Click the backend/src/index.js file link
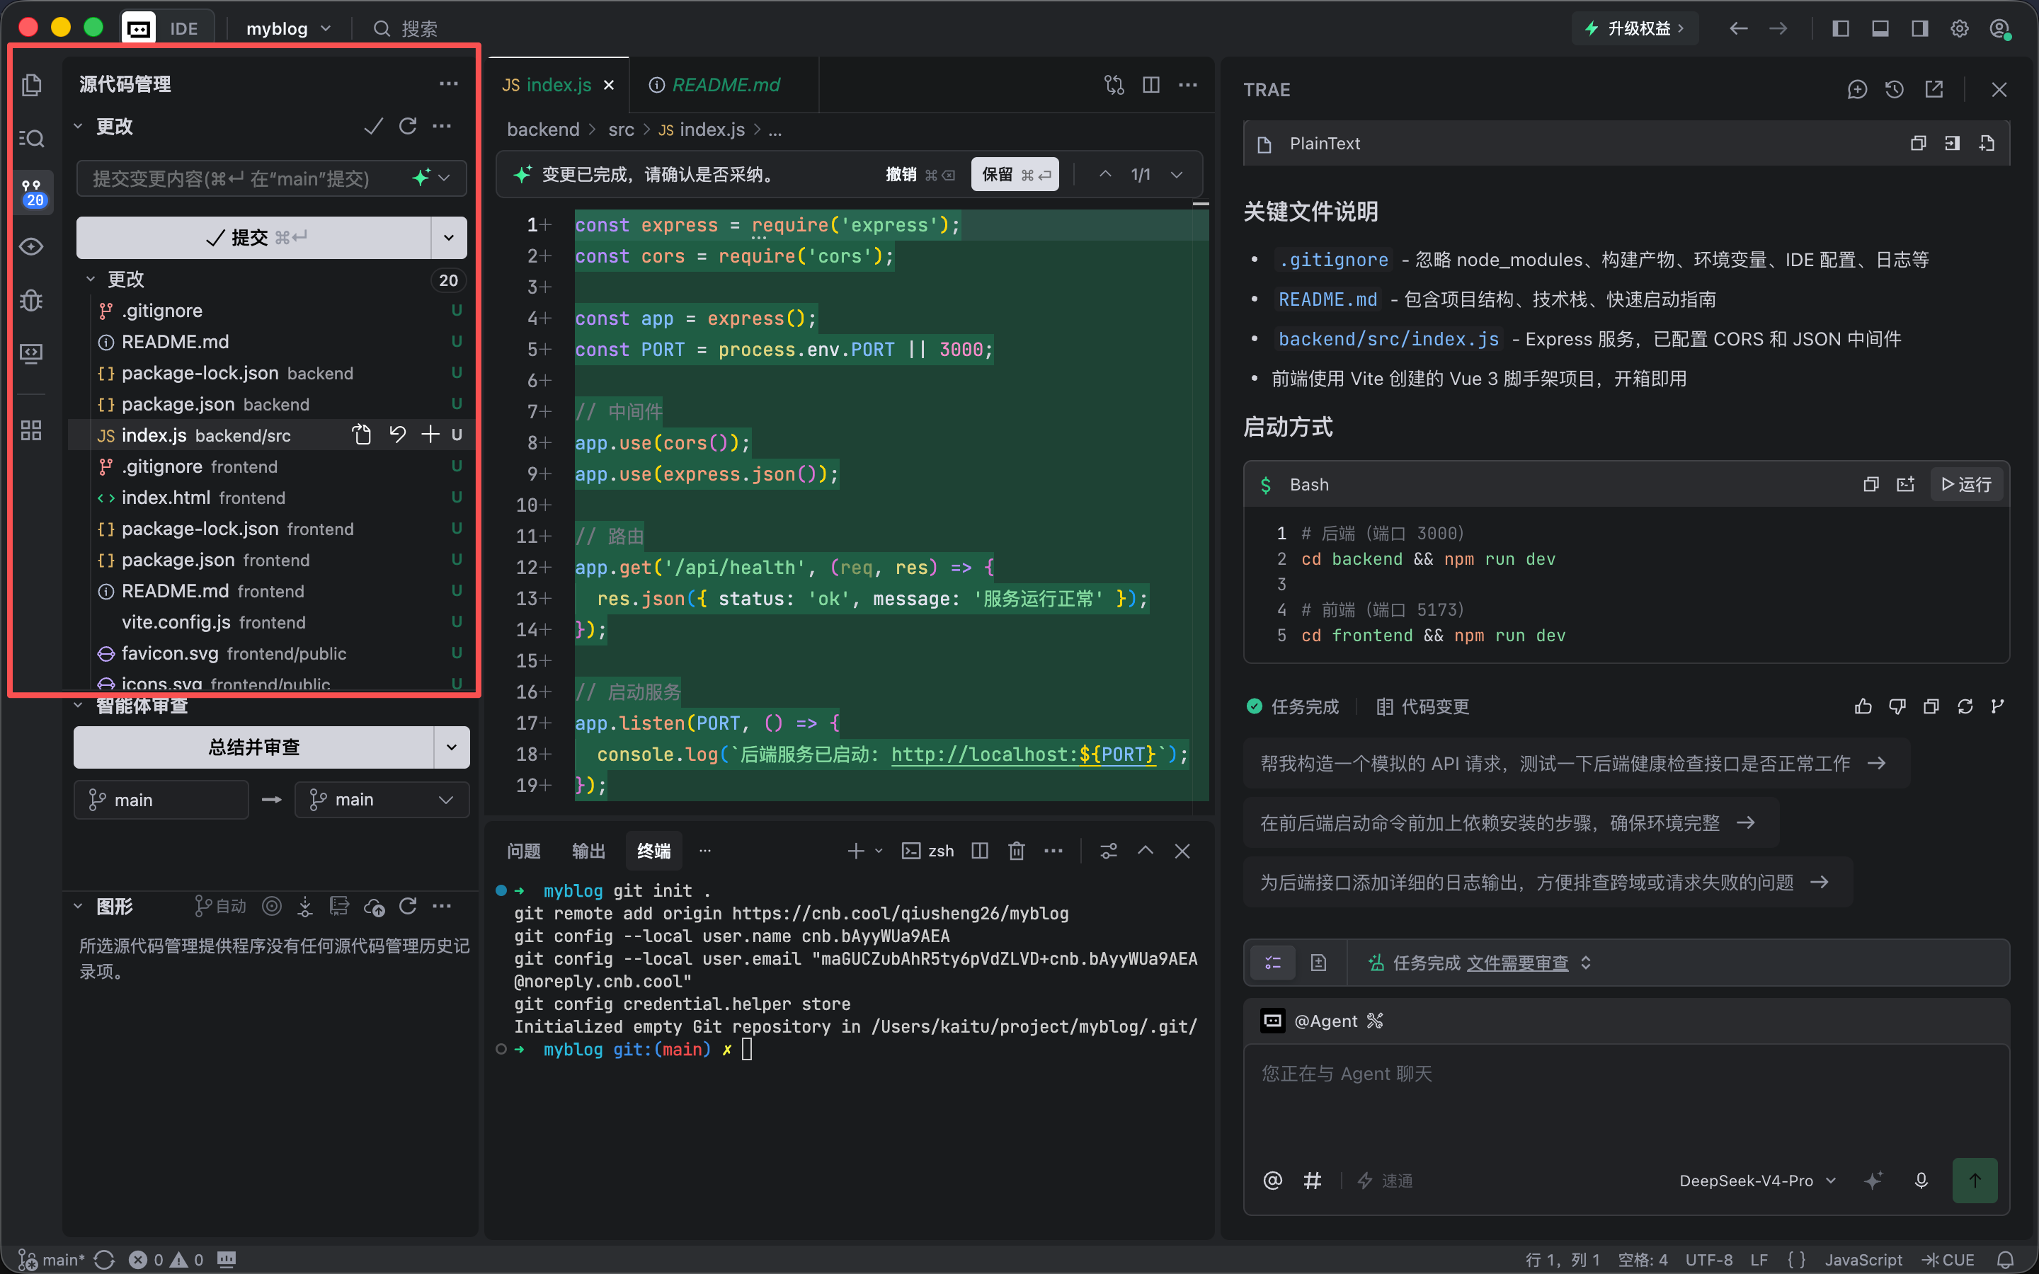Screen dimensions: 2039x1274 point(1388,339)
